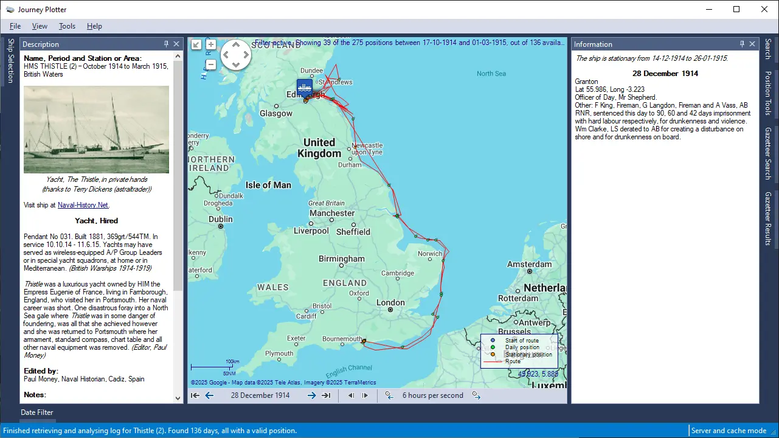Pin the Description panel

tap(167, 44)
